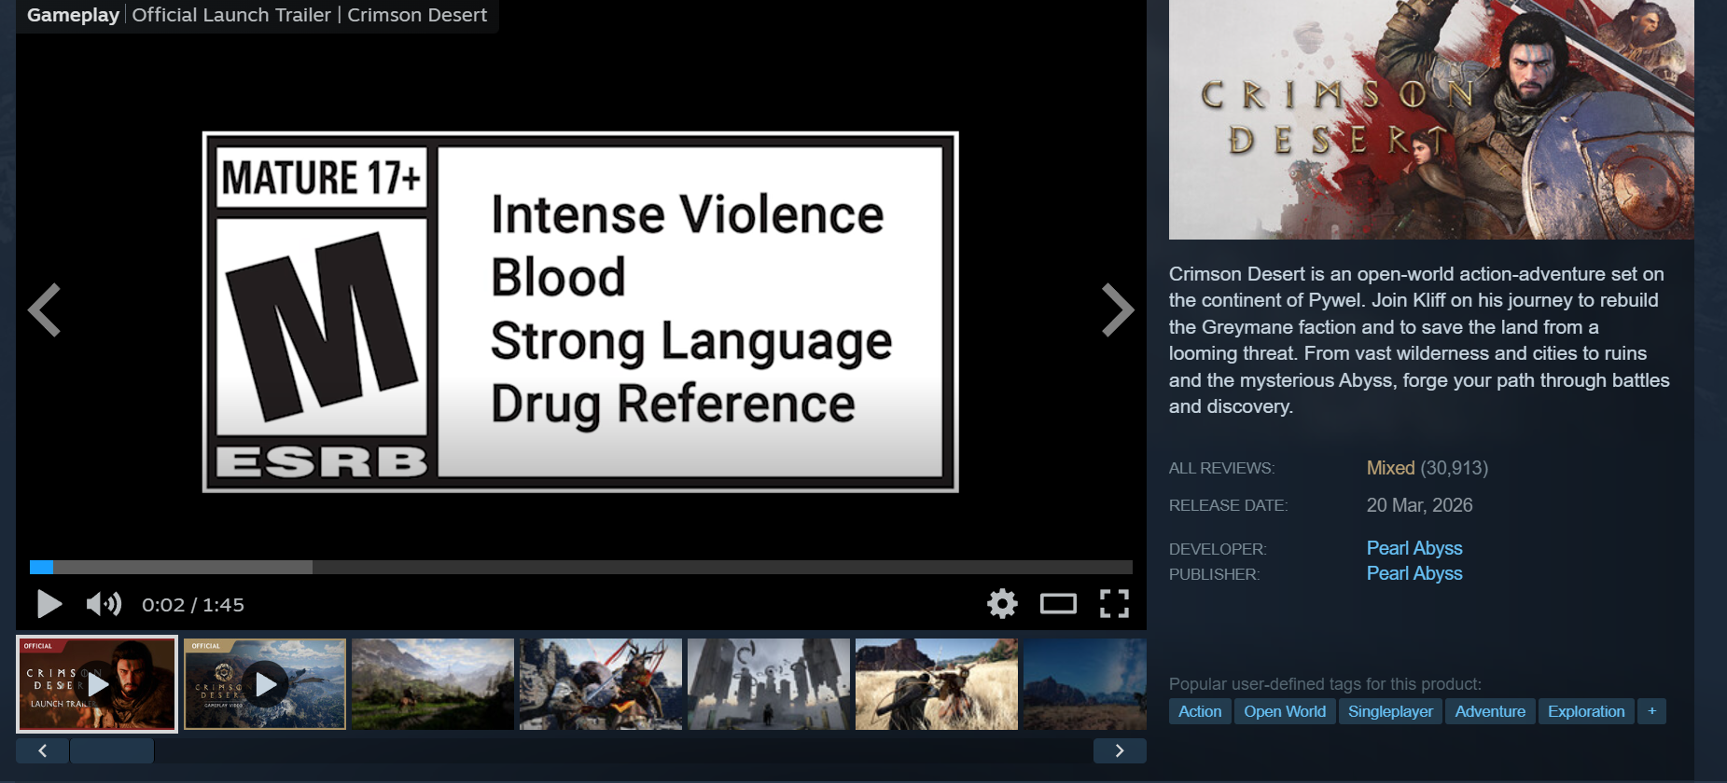Switch to theater mode view
The height and width of the screenshot is (783, 1727).
(1058, 604)
